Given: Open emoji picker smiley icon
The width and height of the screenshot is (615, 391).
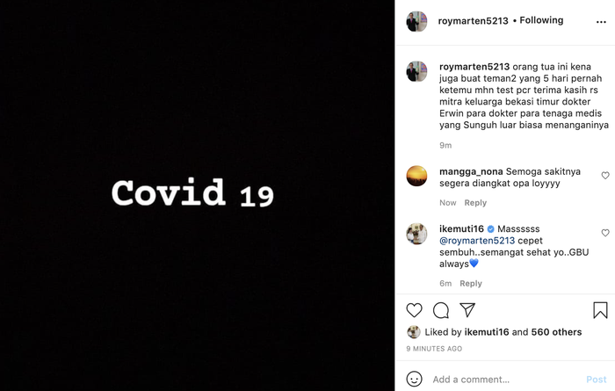Looking at the screenshot, I should pos(414,379).
